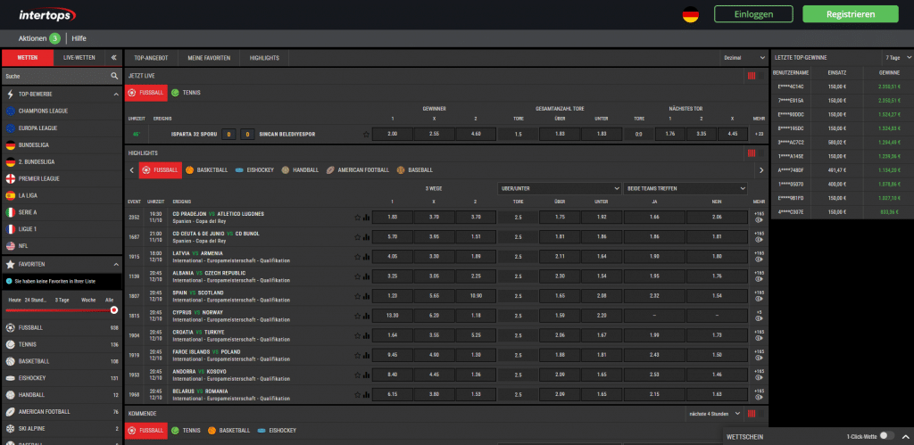
Task: View stats icon for Belarus vs Romania
Action: coord(367,395)
